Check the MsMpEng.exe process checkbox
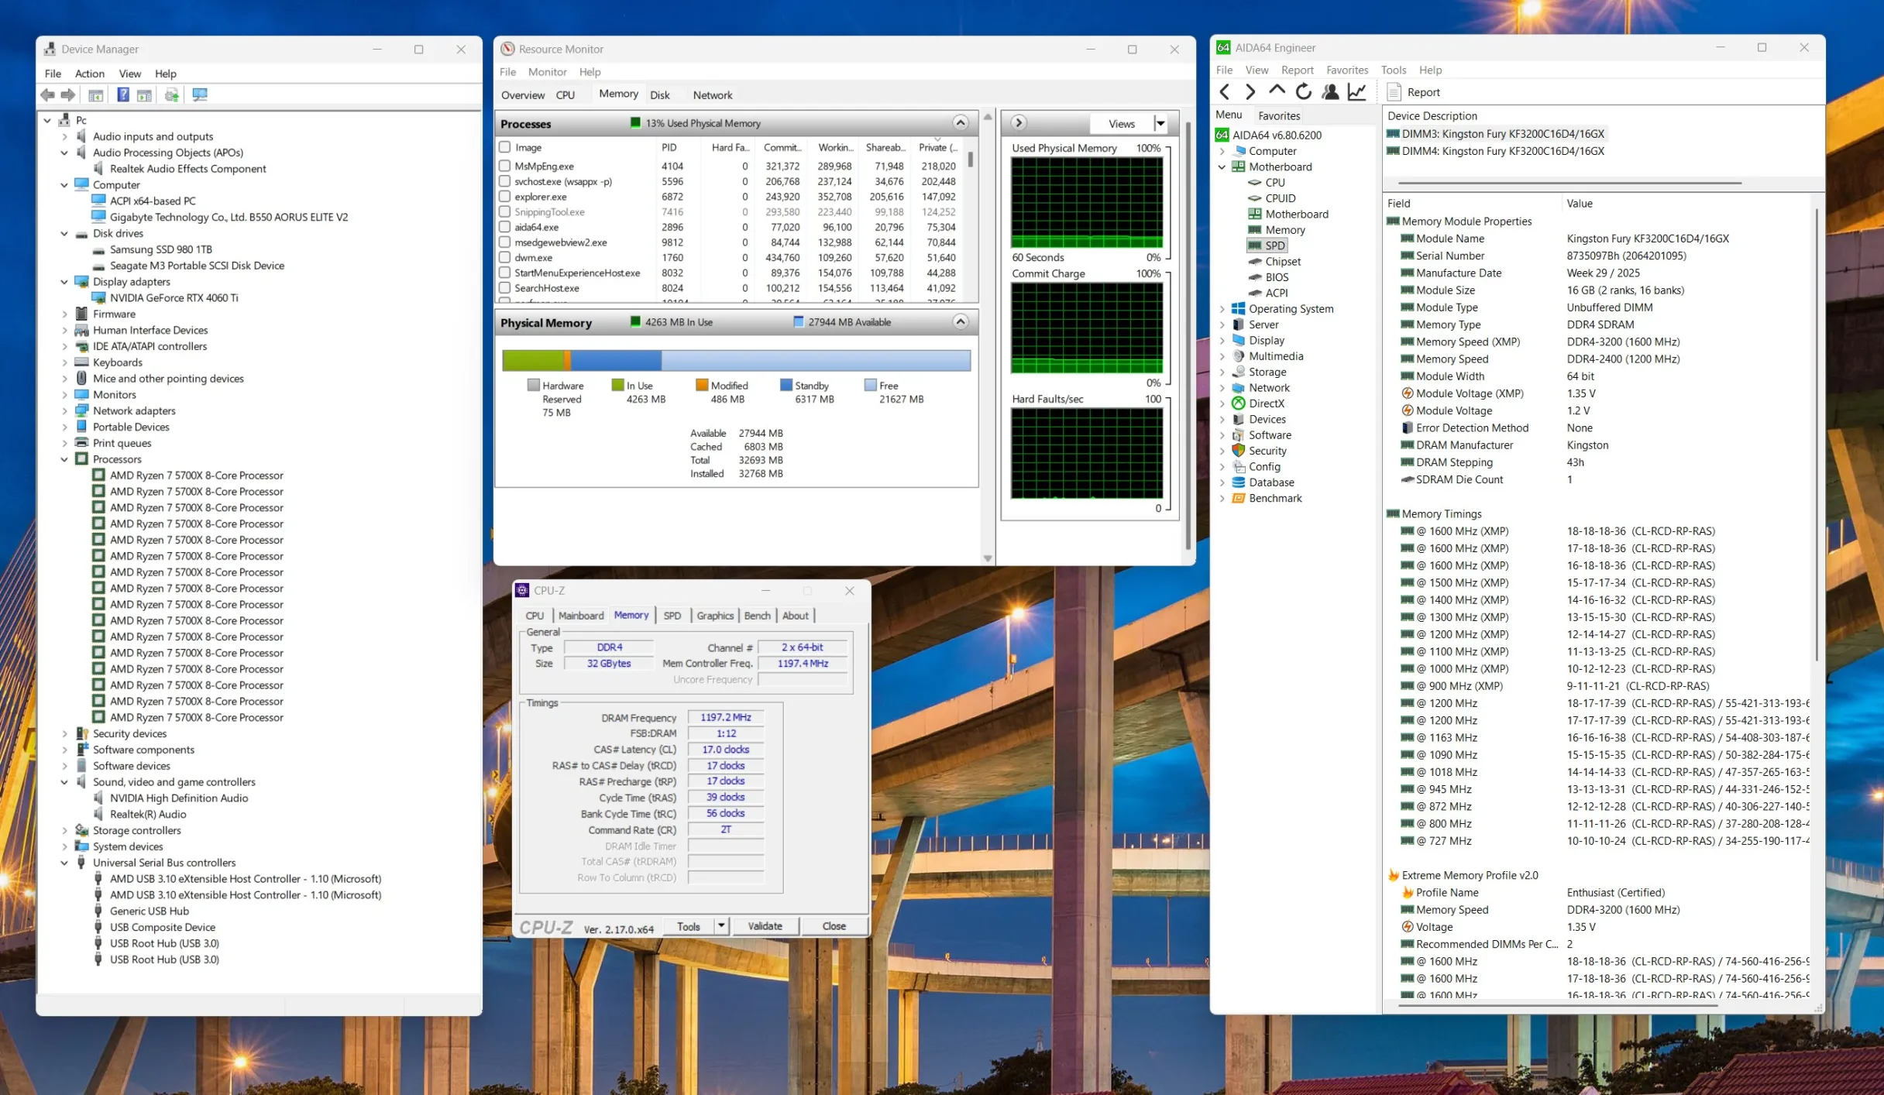 coord(505,166)
